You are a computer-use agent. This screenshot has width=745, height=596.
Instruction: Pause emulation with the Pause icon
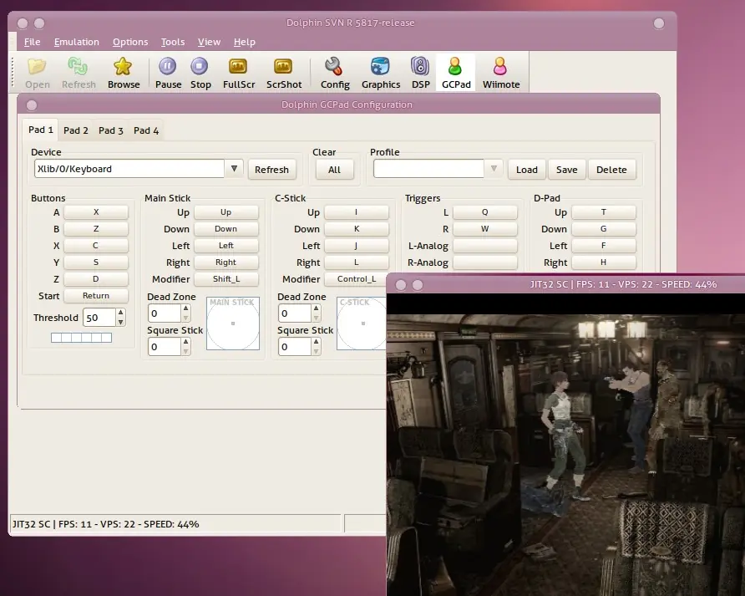168,73
